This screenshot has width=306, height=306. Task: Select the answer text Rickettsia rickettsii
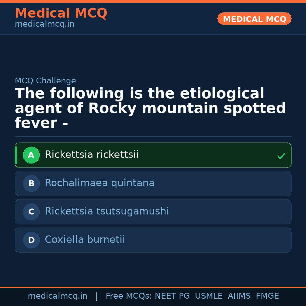point(92,155)
